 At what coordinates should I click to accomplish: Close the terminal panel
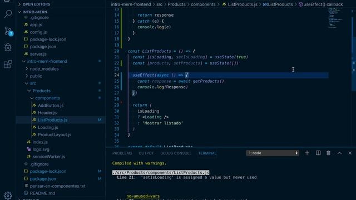point(350,153)
